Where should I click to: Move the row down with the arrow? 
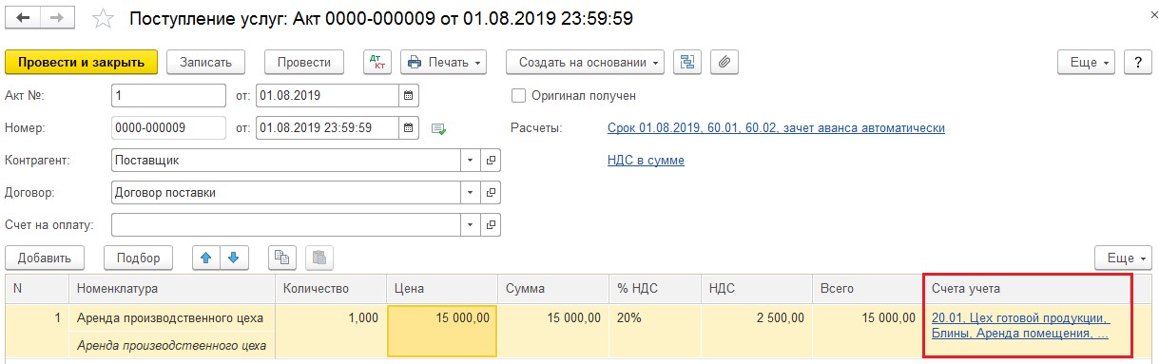coord(234,258)
